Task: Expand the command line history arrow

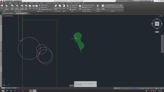Action: pos(96,84)
